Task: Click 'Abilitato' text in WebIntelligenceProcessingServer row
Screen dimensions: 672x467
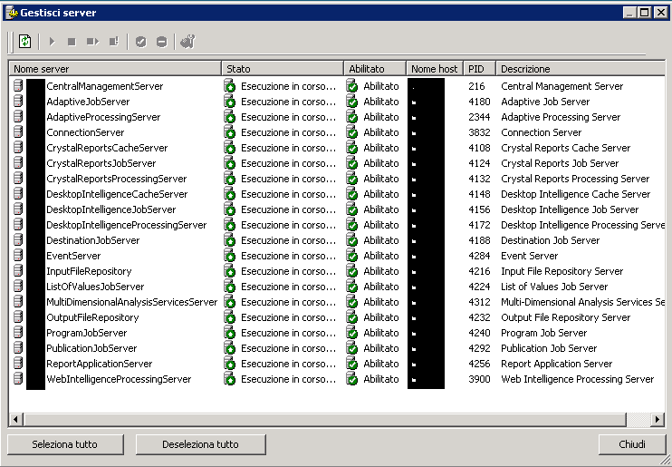Action: pyautogui.click(x=381, y=379)
